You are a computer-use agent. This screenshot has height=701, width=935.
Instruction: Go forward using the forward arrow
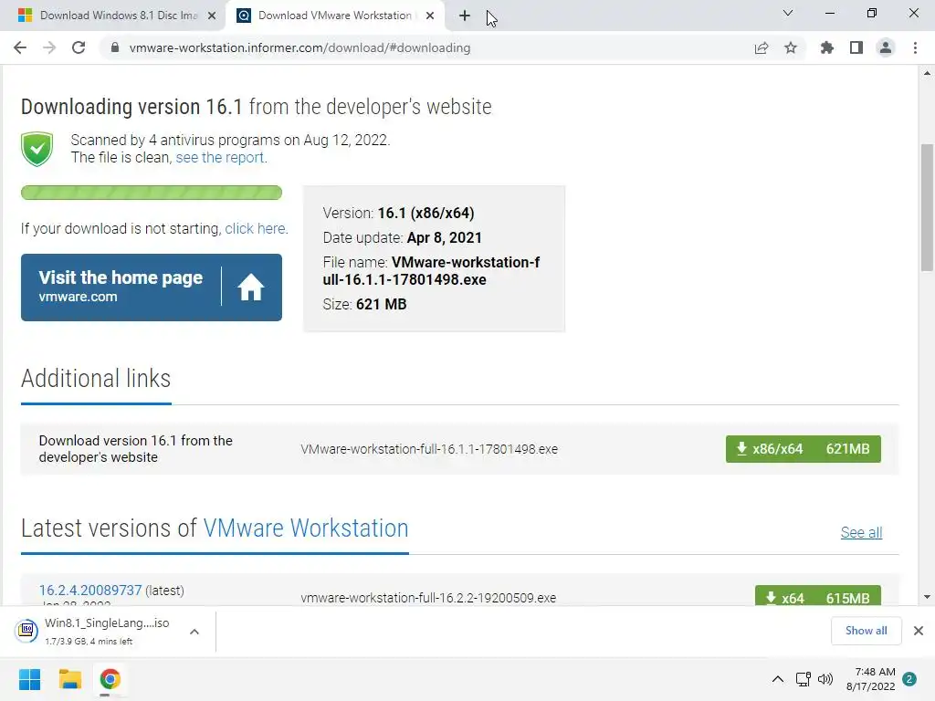point(49,47)
